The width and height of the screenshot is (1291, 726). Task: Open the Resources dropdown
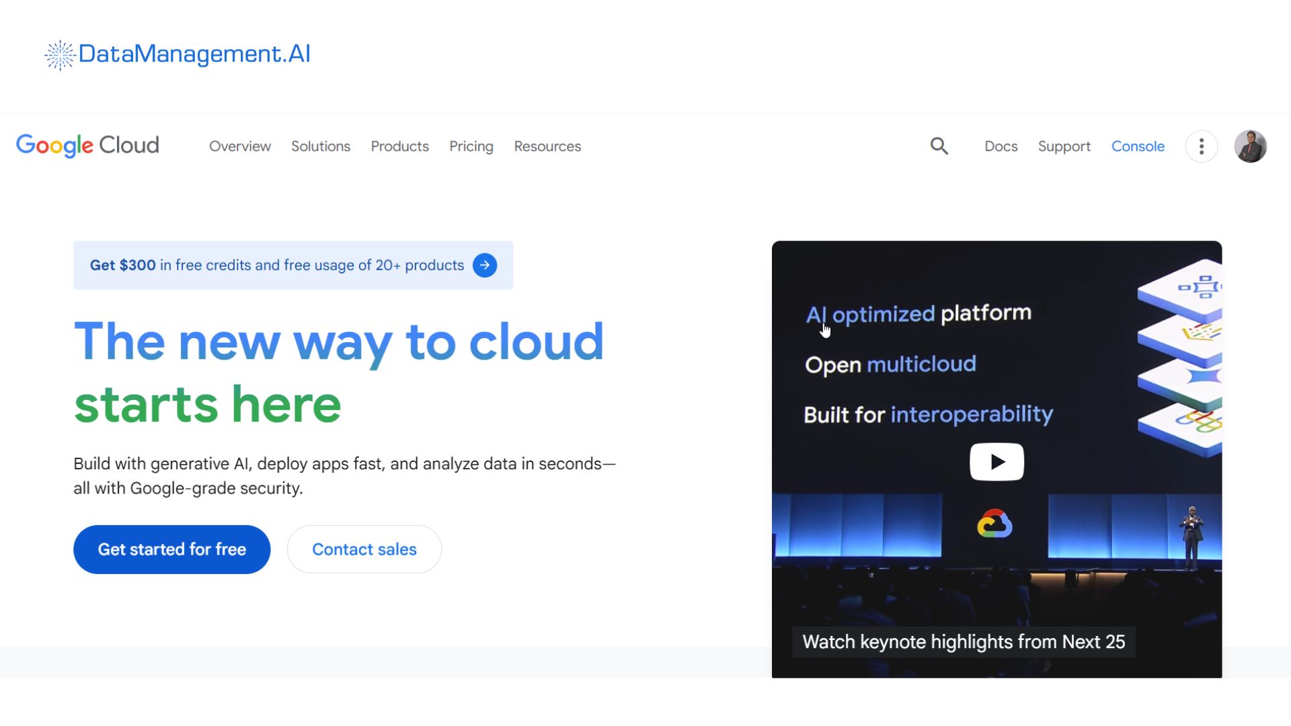(547, 146)
